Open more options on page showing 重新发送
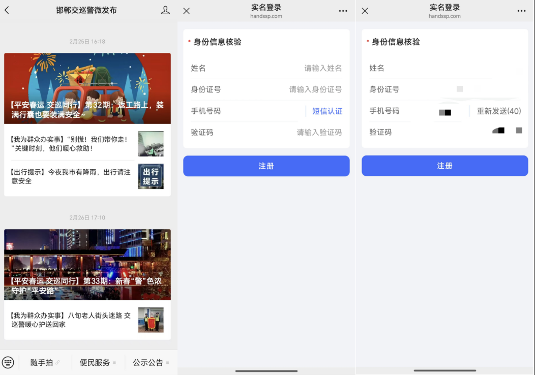 521,11
